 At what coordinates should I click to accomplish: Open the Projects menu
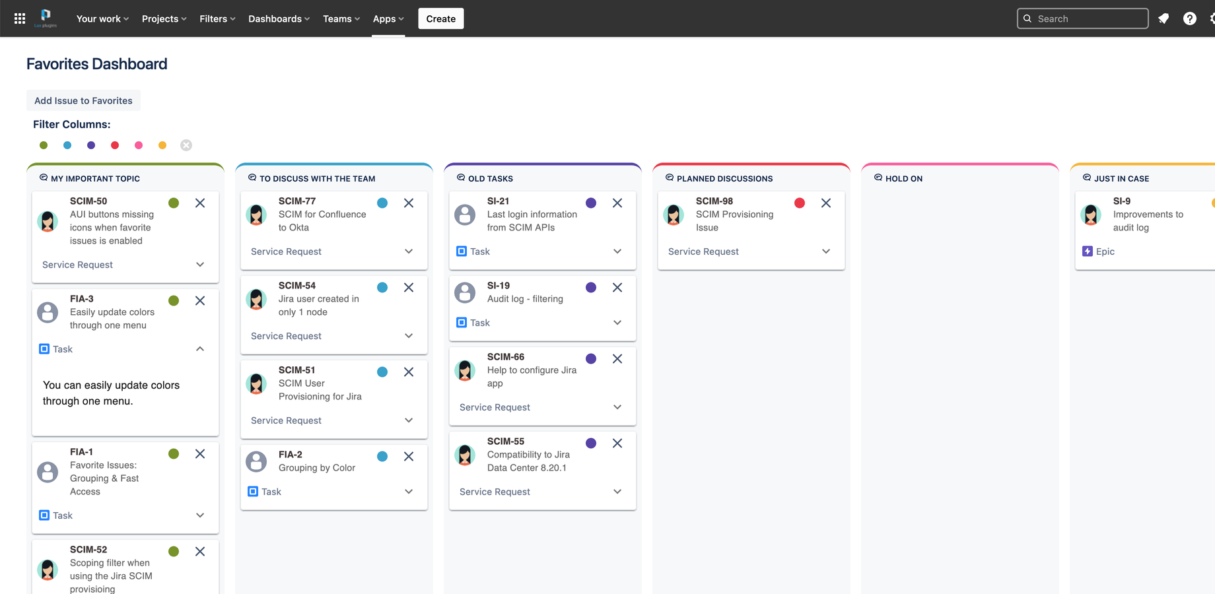click(164, 18)
